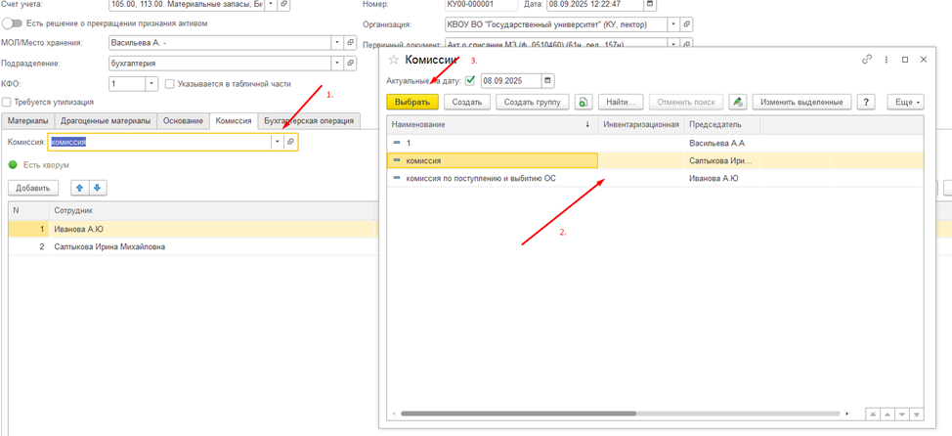Screen dimensions: 952x436
Task: Click Добавить button above employee list
Action: pos(33,189)
